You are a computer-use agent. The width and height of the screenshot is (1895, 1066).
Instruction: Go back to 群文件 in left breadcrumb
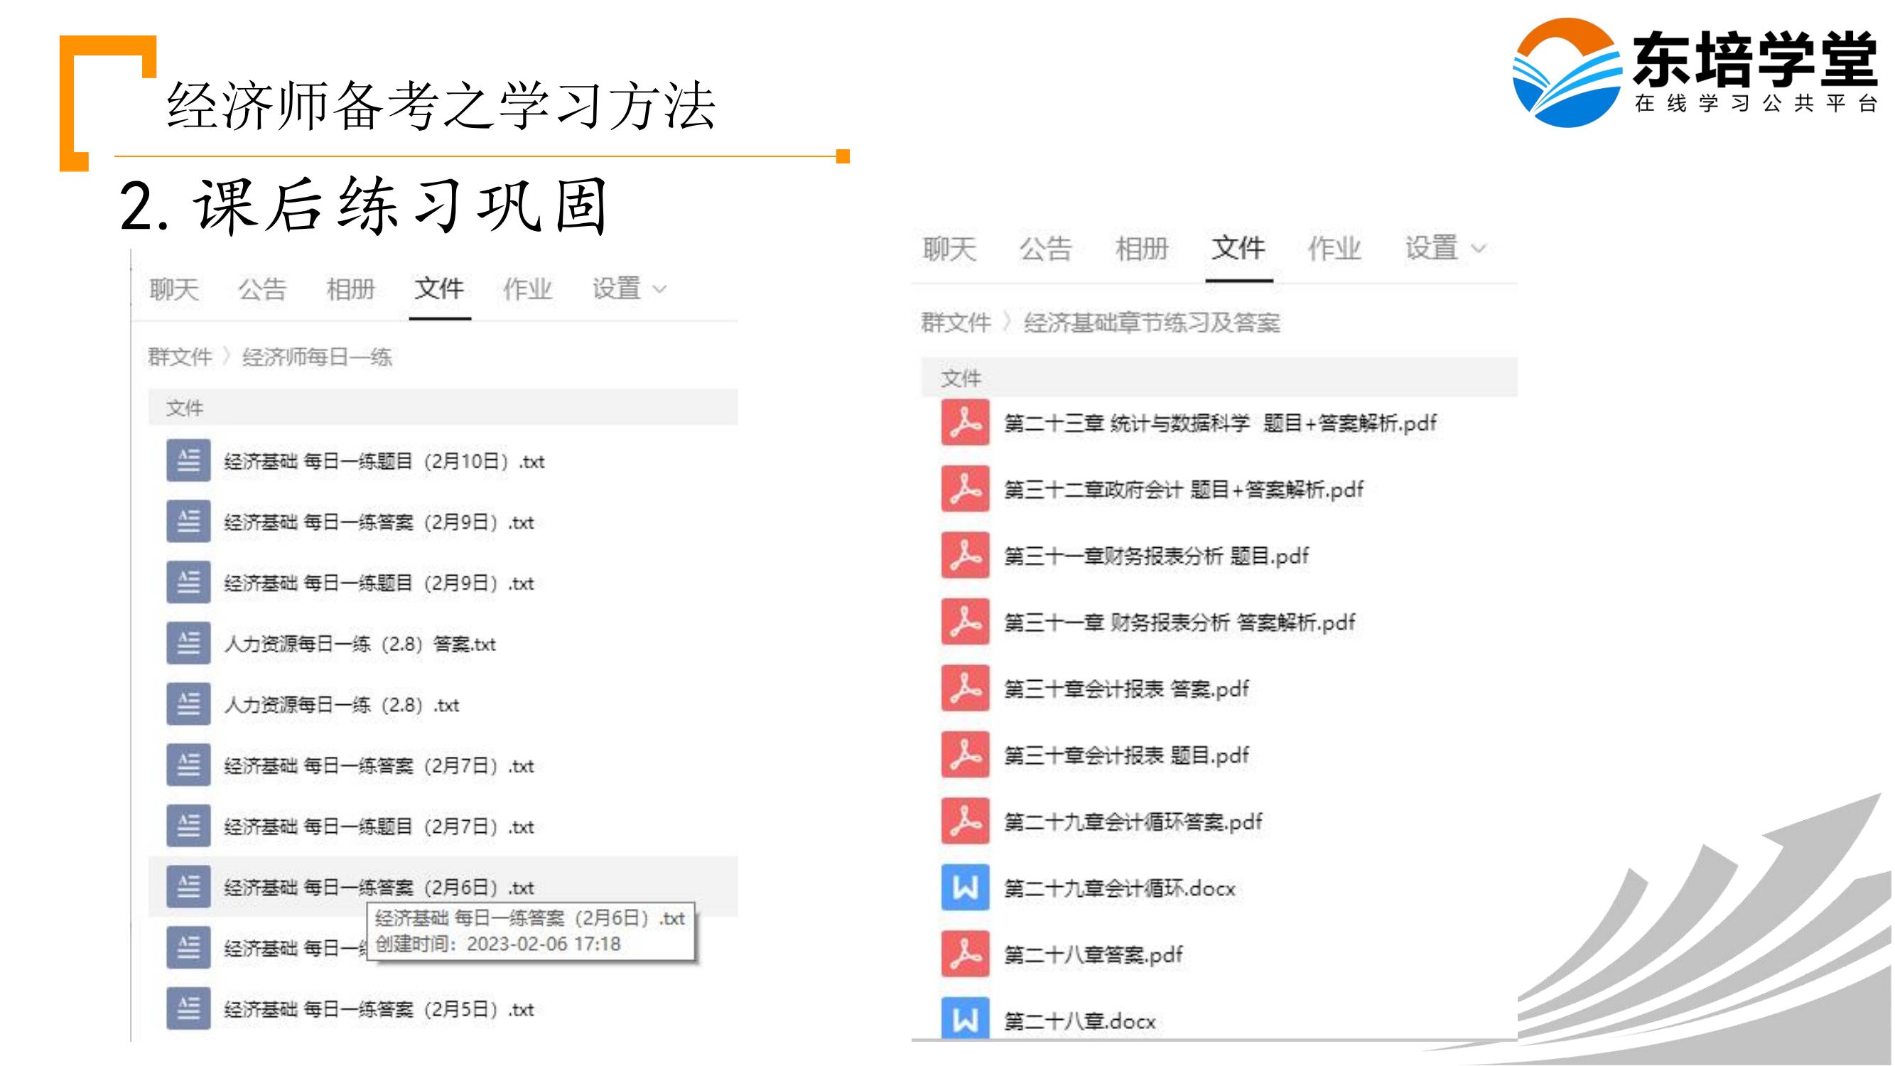[x=180, y=357]
